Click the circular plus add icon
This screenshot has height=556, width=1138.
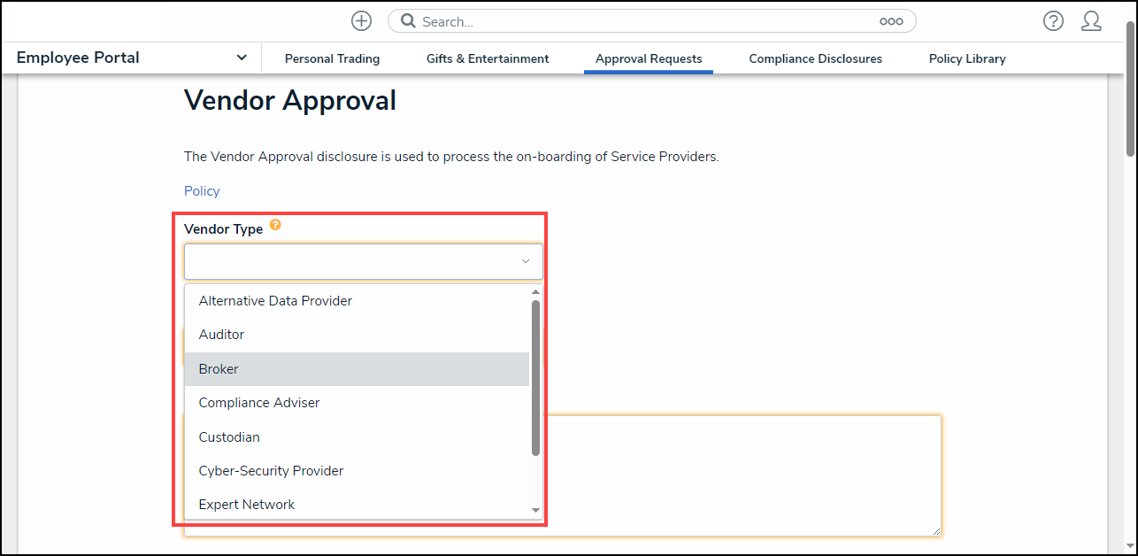[x=361, y=20]
